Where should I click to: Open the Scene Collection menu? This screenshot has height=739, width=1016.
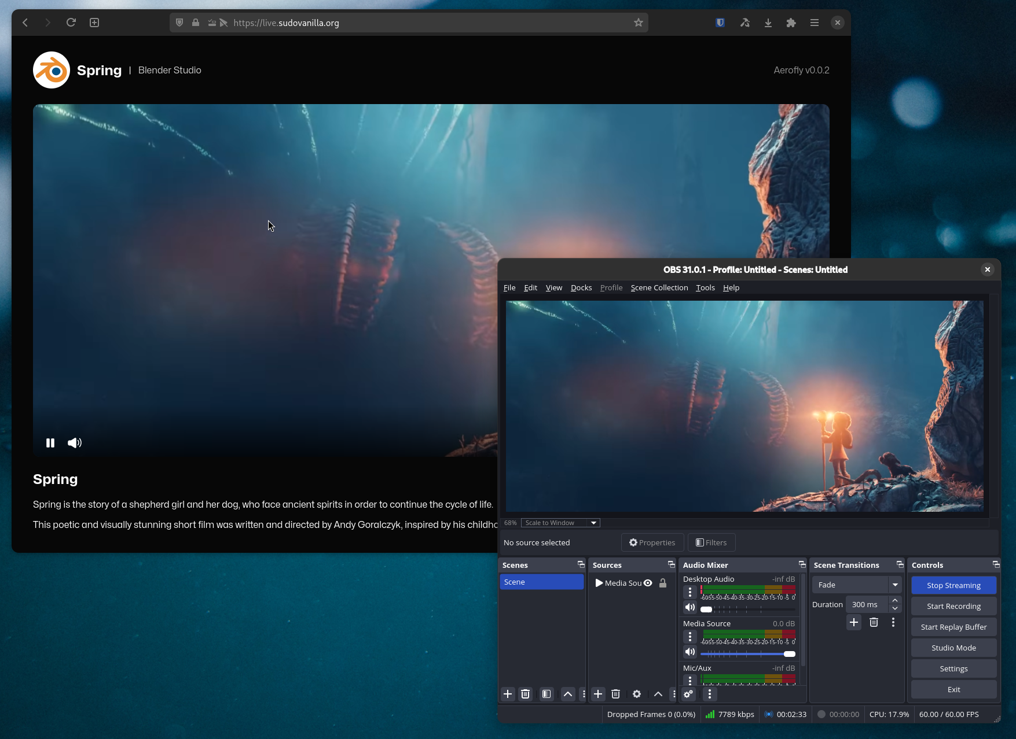point(659,287)
